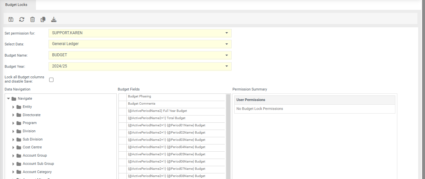Click the SUPPORT.KAREN value field
The image size is (425, 179).
[140, 33]
